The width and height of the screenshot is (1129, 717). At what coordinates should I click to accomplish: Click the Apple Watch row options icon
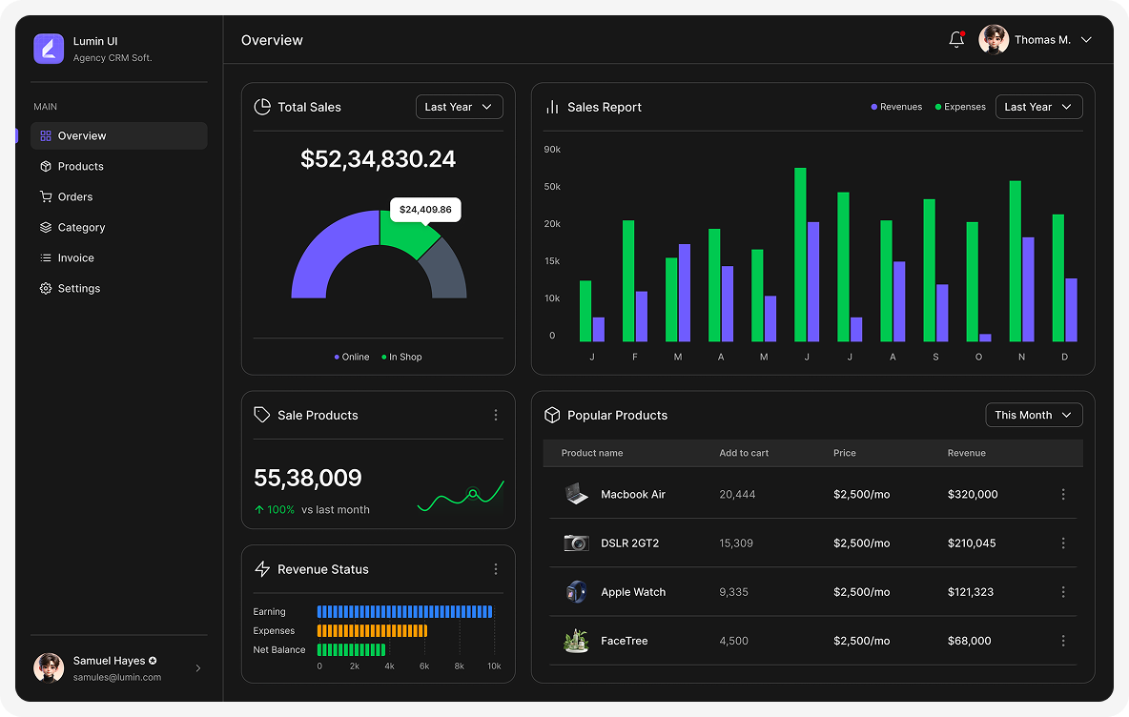[1063, 592]
